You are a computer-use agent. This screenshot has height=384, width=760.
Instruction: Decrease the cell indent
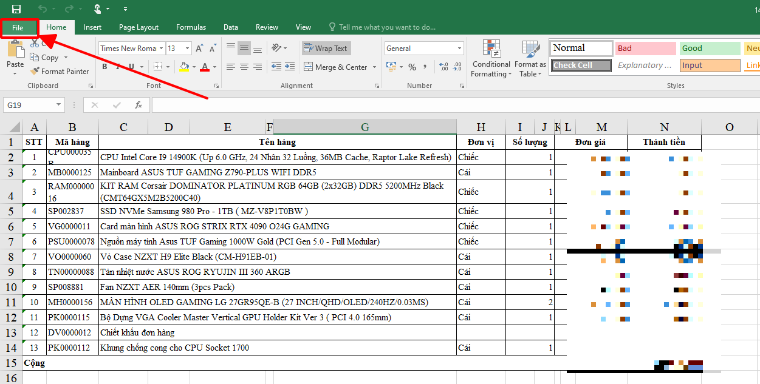tap(276, 67)
